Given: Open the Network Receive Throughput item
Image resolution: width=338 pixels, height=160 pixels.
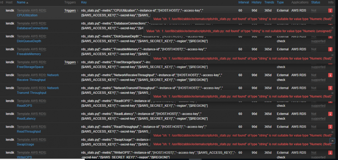Looking at the screenshot, I should (x=38, y=77).
